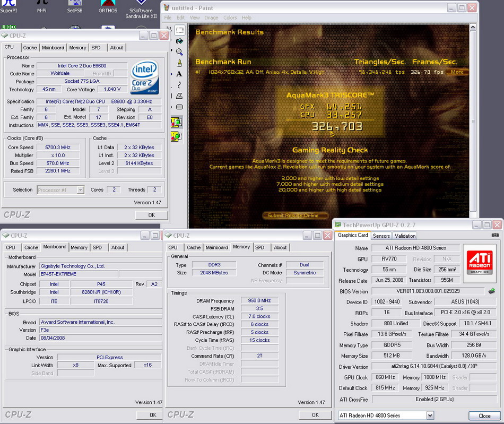
Task: Click OK in the Memory-page CPU-Z window
Action: tap(315, 415)
